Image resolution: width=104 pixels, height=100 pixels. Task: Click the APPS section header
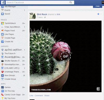click(x=3, y=84)
